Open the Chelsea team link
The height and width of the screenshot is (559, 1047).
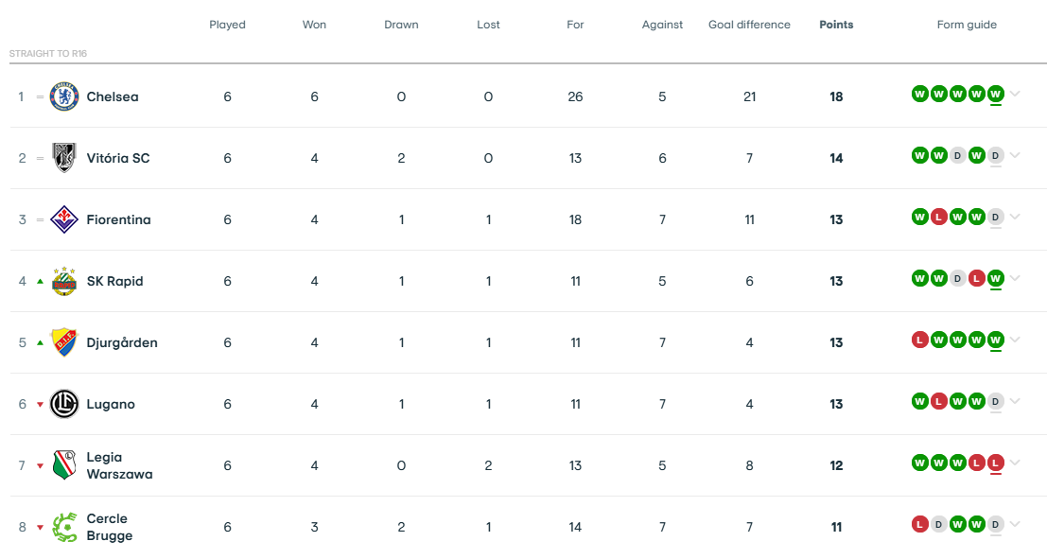pyautogui.click(x=113, y=96)
